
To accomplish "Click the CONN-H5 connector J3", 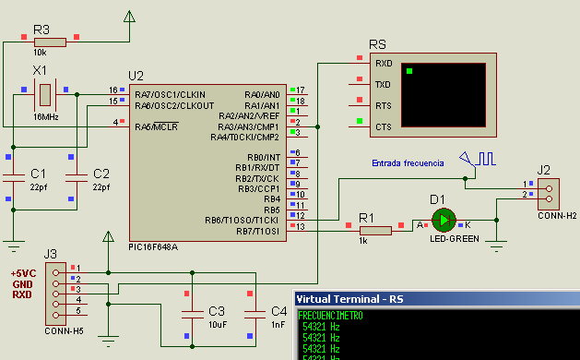I will [55, 294].
